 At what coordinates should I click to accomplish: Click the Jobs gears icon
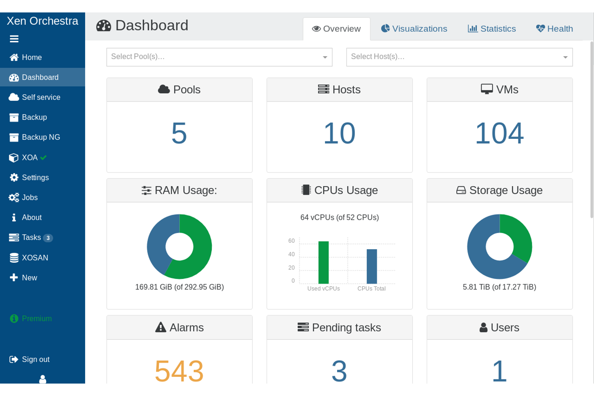point(14,197)
